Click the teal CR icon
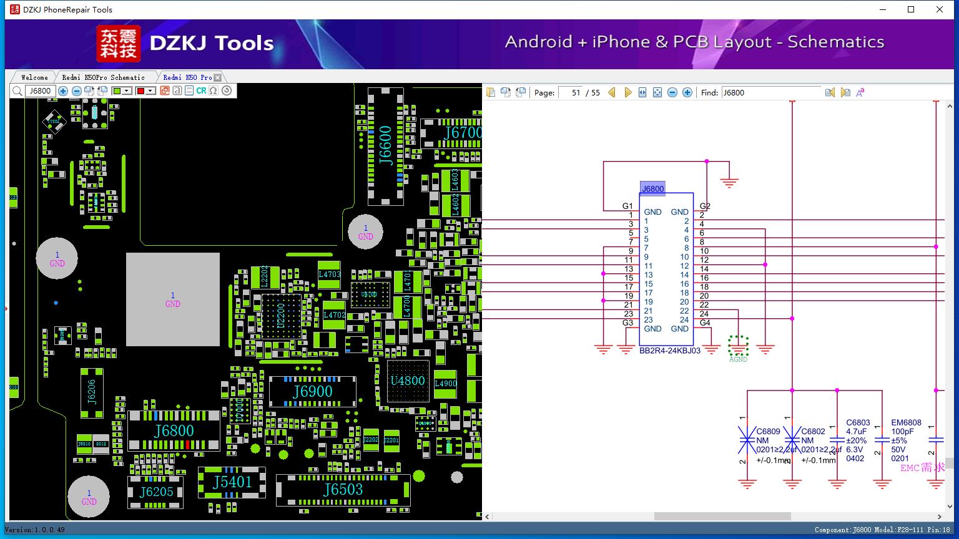Screen dimensions: 959x539 click(x=201, y=91)
